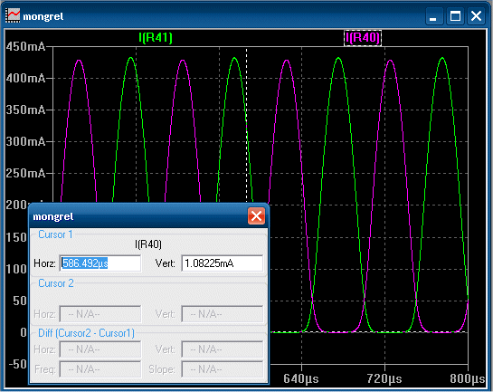493x392 pixels.
Task: Click the Diff Slope field
Action: 223,369
